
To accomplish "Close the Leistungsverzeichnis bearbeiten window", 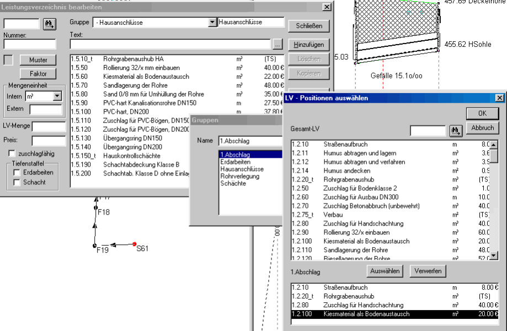I will point(327,7).
